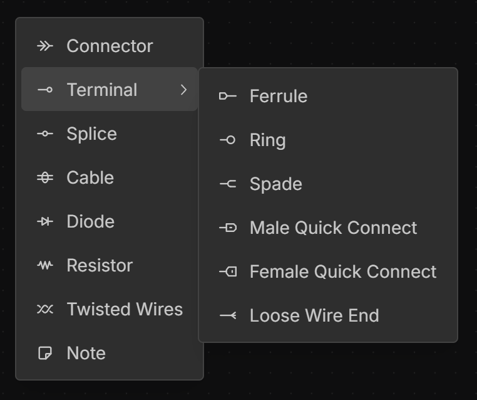Click the Splice icon in menu
Viewport: 477px width, 400px height.
(45, 134)
